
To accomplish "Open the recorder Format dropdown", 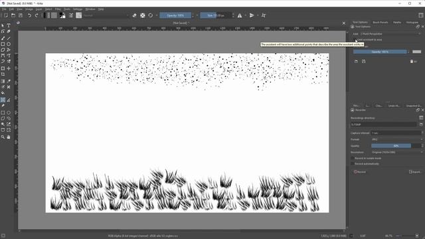I will (397, 139).
